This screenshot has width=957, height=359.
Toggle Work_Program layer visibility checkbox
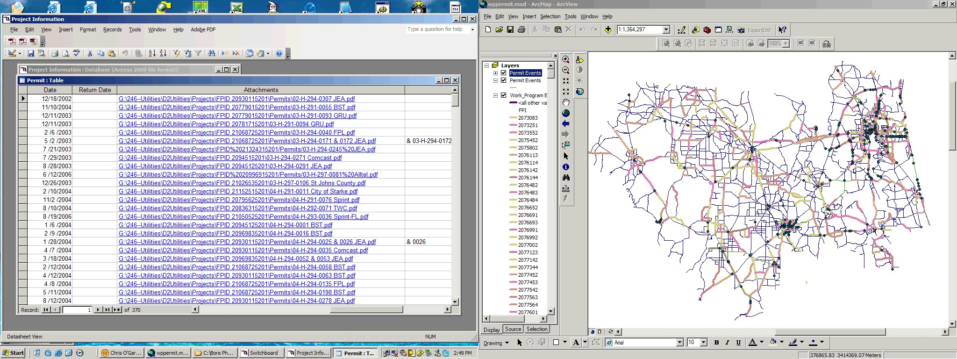pos(504,95)
